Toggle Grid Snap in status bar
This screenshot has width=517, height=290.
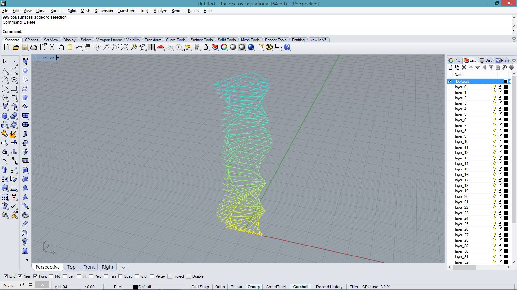pos(200,287)
